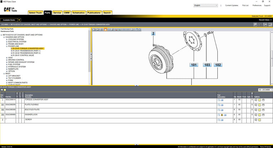Screen dimensions: 273x148
Task: Click the orange hand pan tool in the diagram toolbar
Action: 105,30
